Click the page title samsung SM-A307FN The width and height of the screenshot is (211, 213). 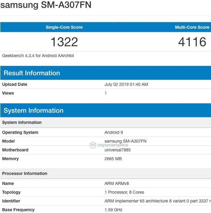[x=46, y=5]
